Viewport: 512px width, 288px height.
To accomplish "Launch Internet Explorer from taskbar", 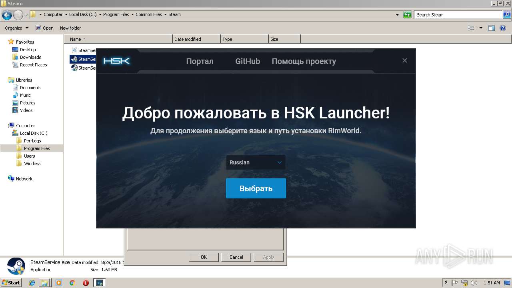I will coord(32,283).
